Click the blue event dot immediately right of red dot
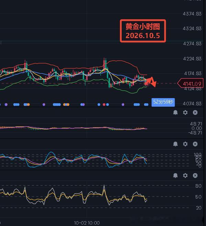Screen dimensions: 206x226 (x=107, y=105)
